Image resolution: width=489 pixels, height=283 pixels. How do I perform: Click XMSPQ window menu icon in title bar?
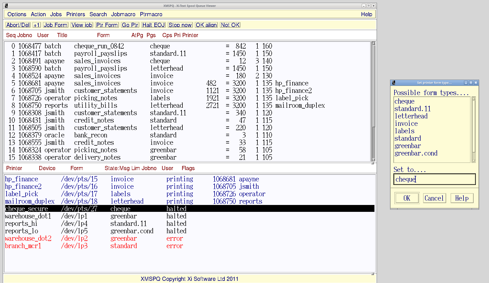click(x=6, y=6)
